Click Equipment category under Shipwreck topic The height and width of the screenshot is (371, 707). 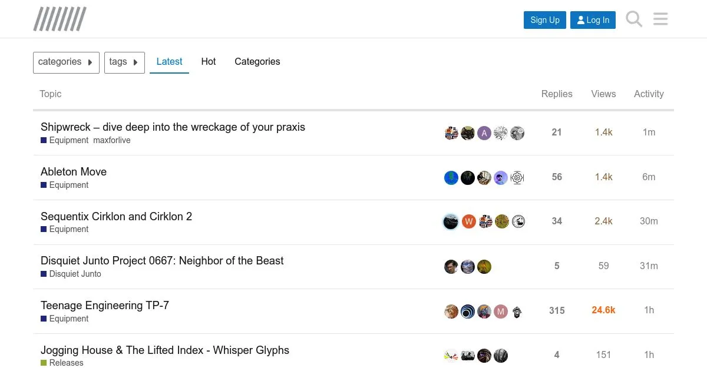[x=65, y=141]
